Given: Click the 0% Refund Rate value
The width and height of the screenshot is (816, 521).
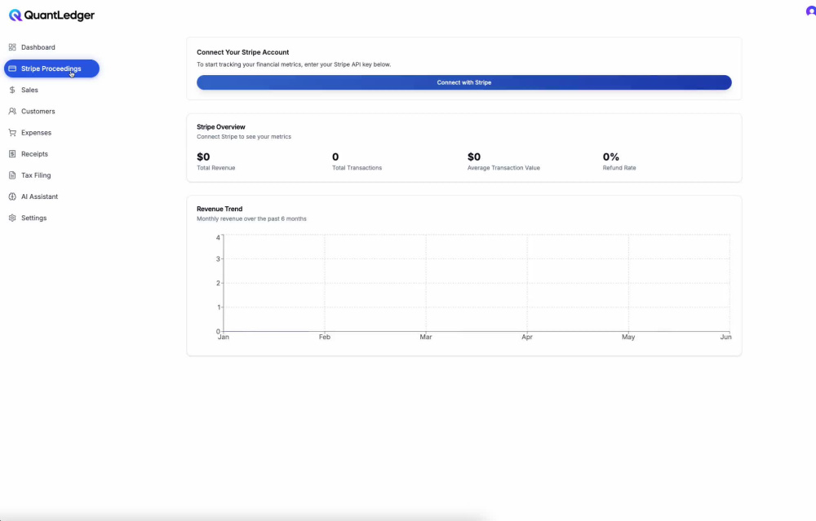Looking at the screenshot, I should [611, 157].
